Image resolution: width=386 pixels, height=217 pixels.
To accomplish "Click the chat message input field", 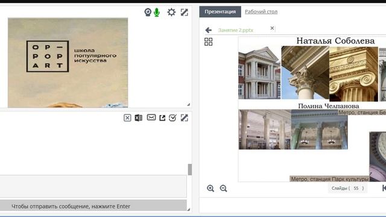I will point(93,186).
